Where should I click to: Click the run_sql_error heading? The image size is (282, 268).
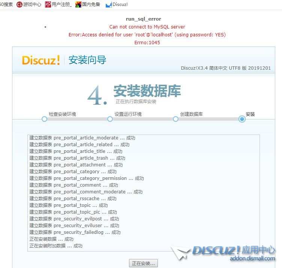(x=144, y=19)
